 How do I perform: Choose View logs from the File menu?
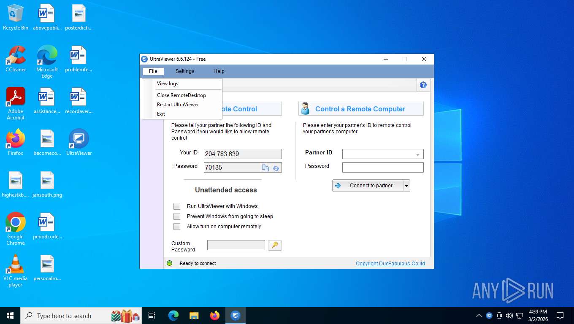coord(182,84)
